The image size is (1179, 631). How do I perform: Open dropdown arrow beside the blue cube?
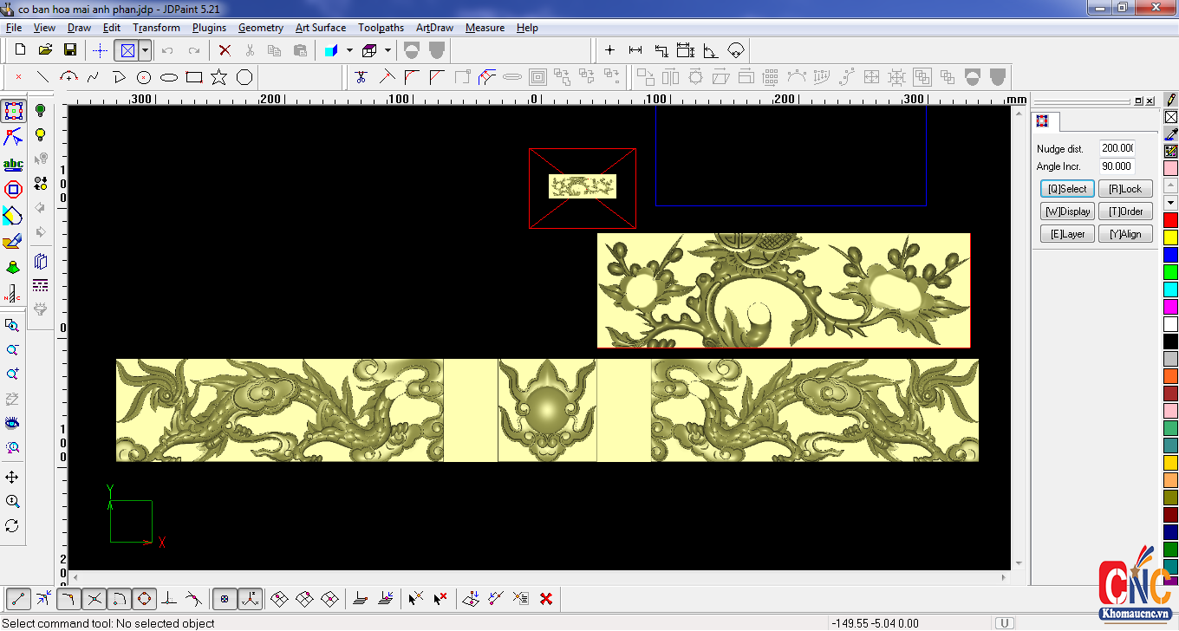pos(349,50)
